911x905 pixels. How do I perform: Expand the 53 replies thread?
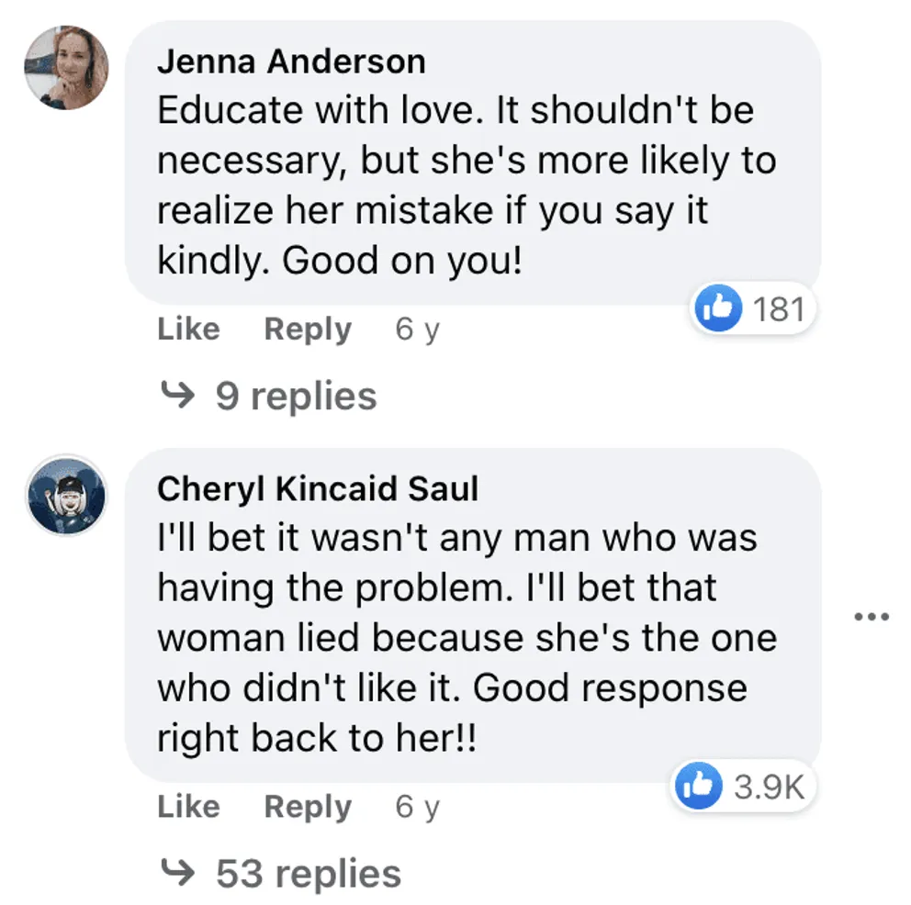click(x=309, y=874)
